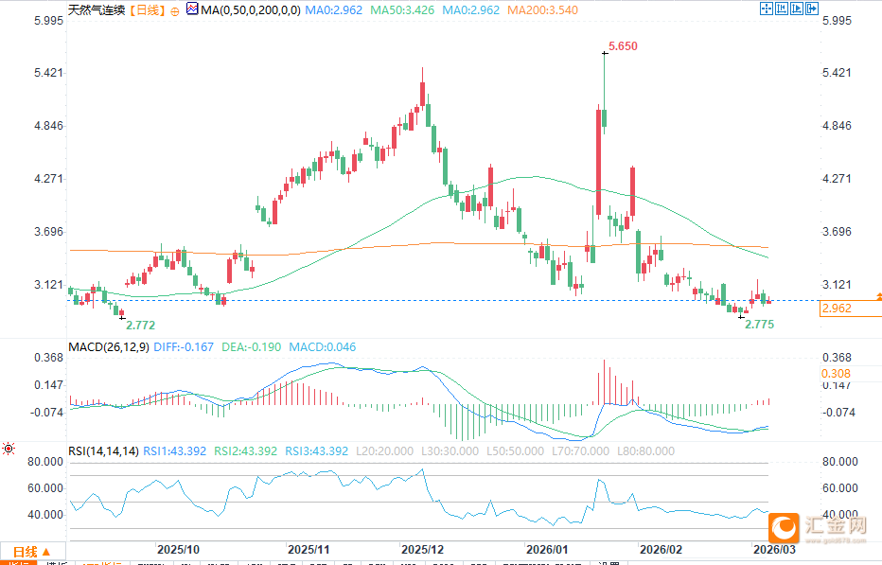
Task: Click the 2025/10 date marker on time axis
Action: (x=178, y=549)
